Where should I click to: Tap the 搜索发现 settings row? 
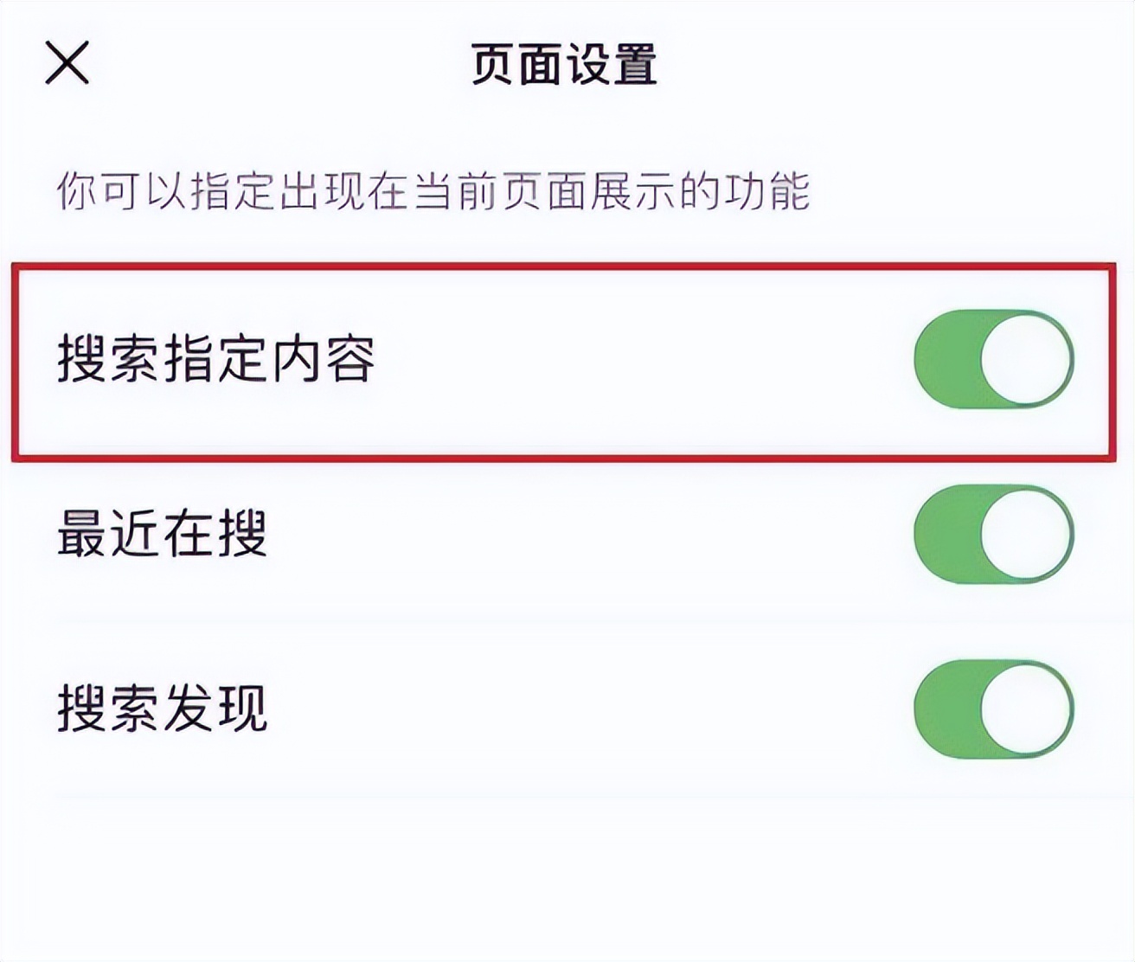tap(562, 709)
